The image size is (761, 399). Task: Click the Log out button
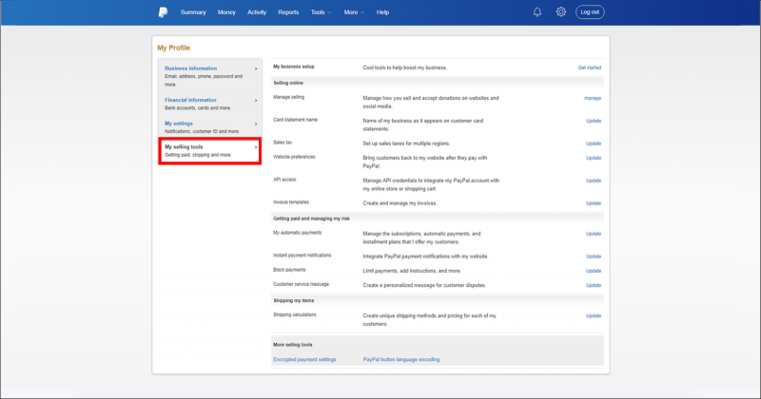point(590,12)
